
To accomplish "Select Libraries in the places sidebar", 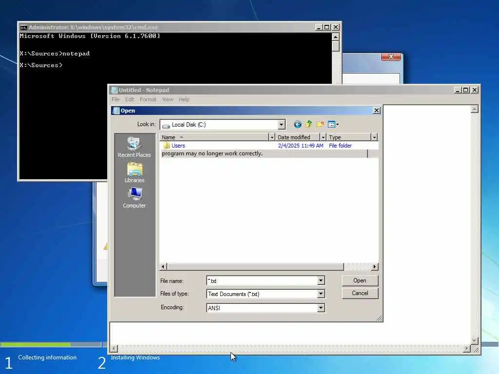I will pyautogui.click(x=134, y=173).
